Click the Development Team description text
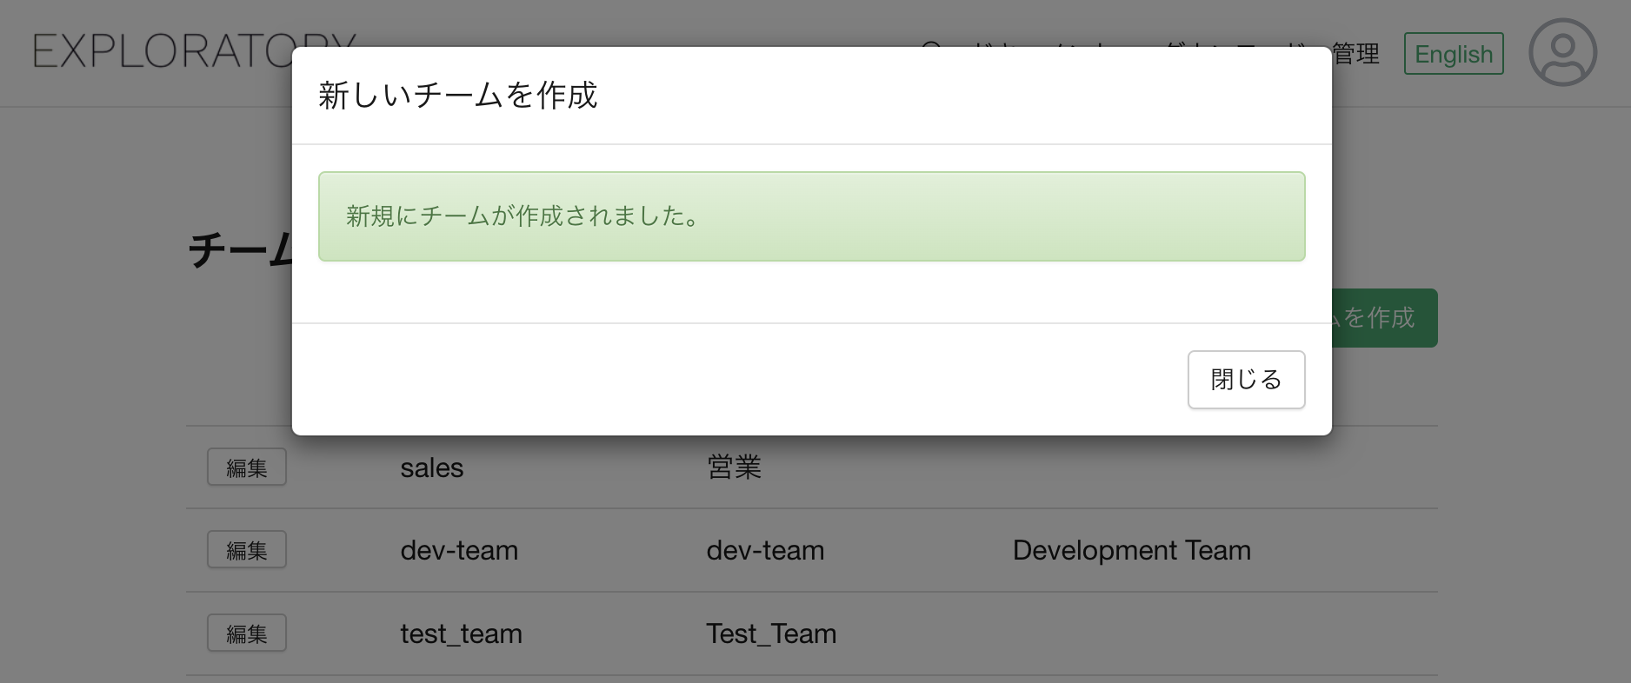This screenshot has height=683, width=1631. (x=1130, y=551)
